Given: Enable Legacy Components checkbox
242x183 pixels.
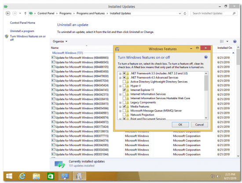Looking at the screenshot, I should click(124, 102).
